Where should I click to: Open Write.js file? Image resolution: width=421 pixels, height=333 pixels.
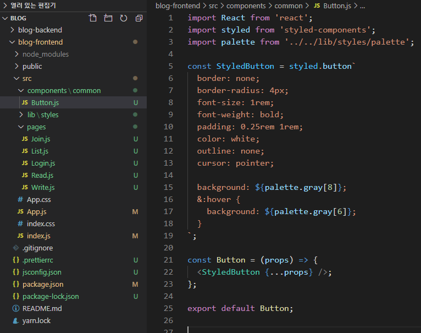point(73,187)
